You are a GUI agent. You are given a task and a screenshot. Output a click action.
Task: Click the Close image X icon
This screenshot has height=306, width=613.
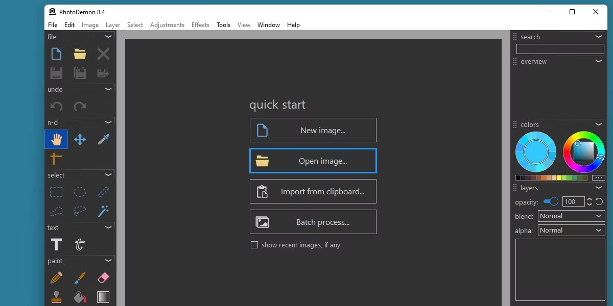(x=103, y=54)
